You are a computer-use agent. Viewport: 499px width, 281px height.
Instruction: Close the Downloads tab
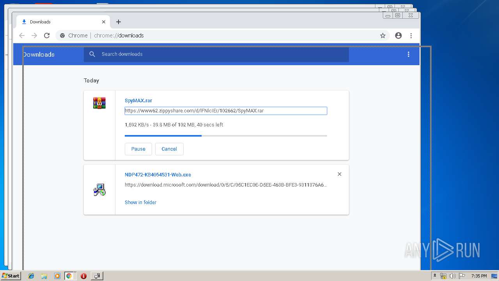coord(104,22)
